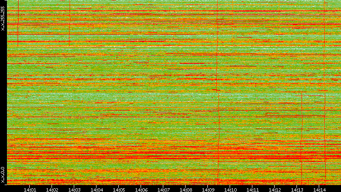Click the 14:01 time axis label

pyautogui.click(x=30, y=190)
